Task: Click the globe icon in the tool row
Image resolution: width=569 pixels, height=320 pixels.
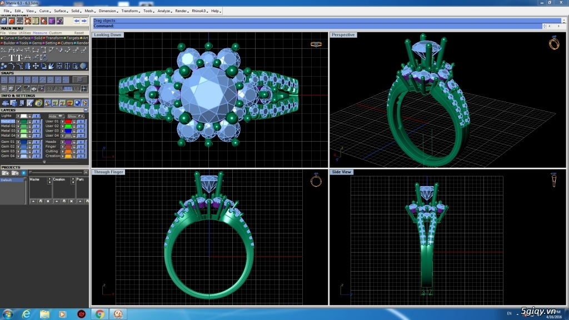Action: (83, 66)
